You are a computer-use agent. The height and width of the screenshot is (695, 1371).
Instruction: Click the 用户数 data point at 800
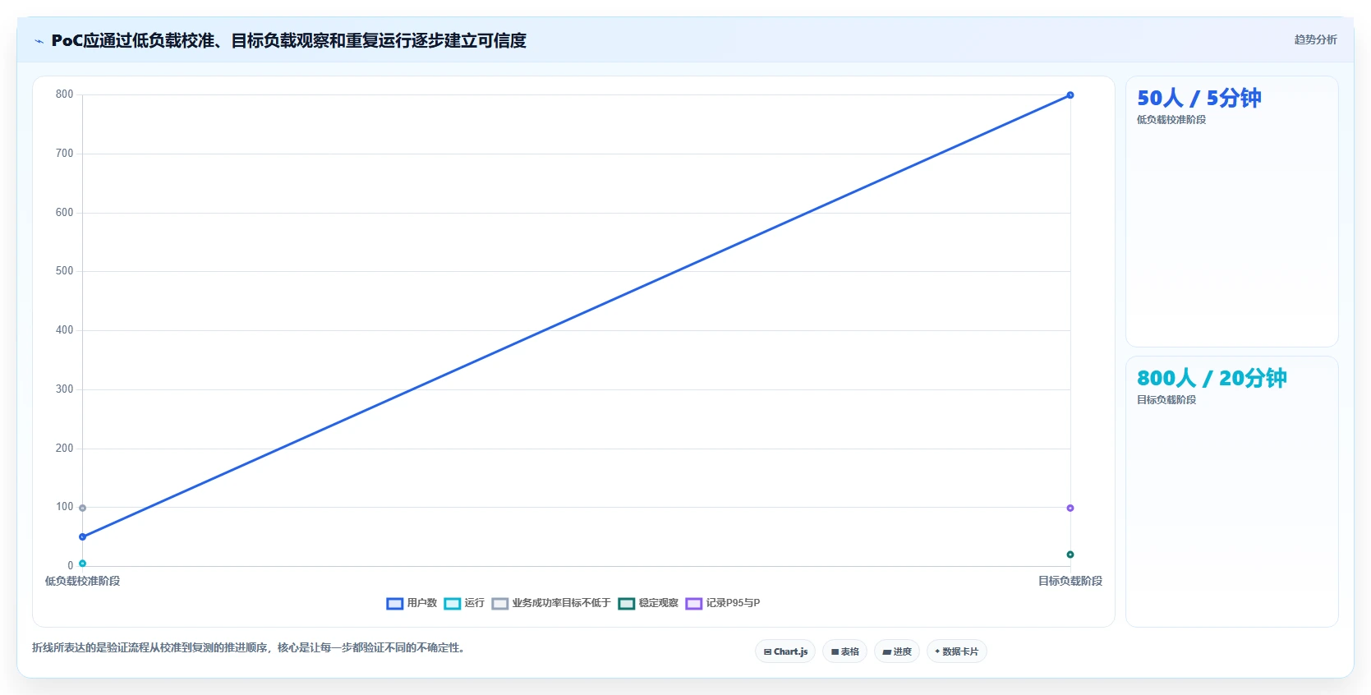coord(1070,95)
